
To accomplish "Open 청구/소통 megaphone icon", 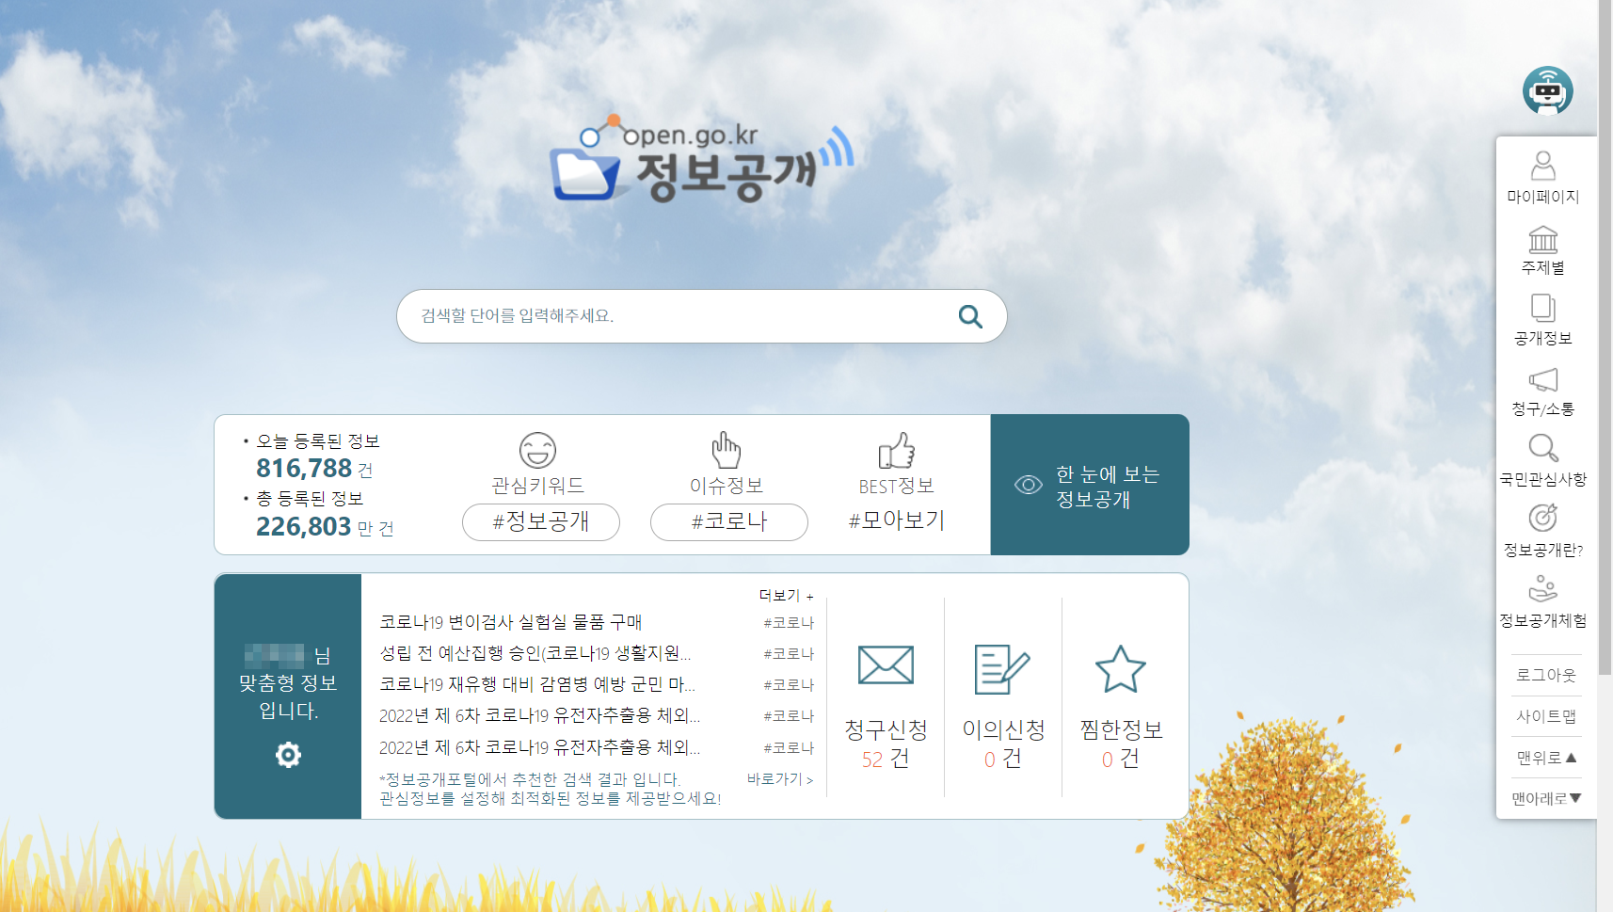I will tap(1543, 379).
